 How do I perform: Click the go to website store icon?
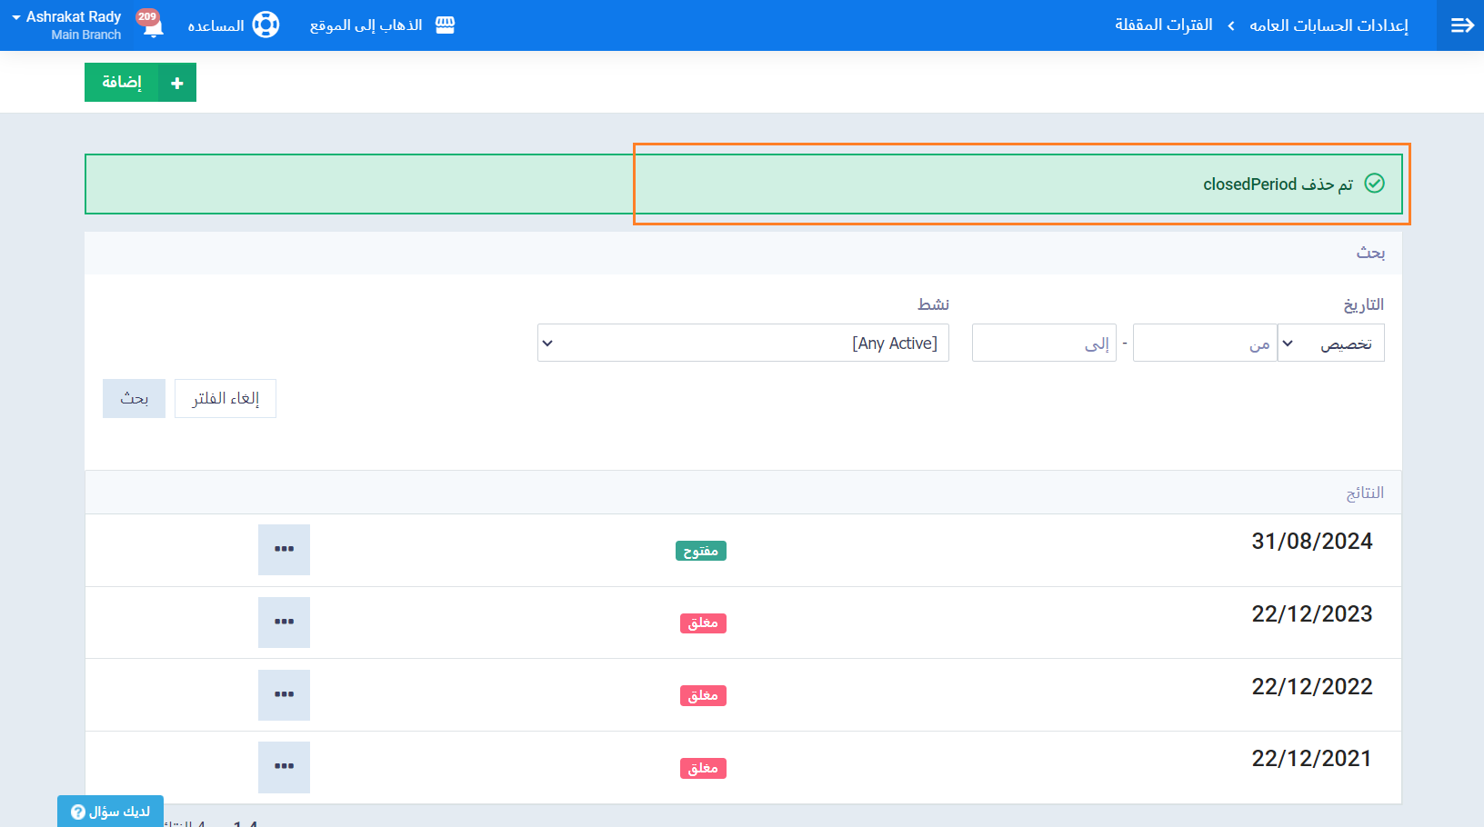click(x=445, y=25)
